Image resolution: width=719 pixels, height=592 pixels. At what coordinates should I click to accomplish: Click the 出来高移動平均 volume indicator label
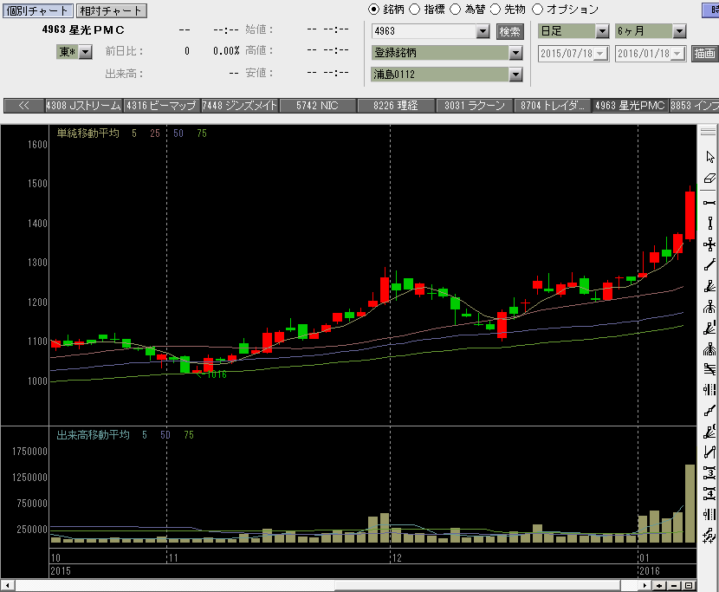click(x=93, y=434)
